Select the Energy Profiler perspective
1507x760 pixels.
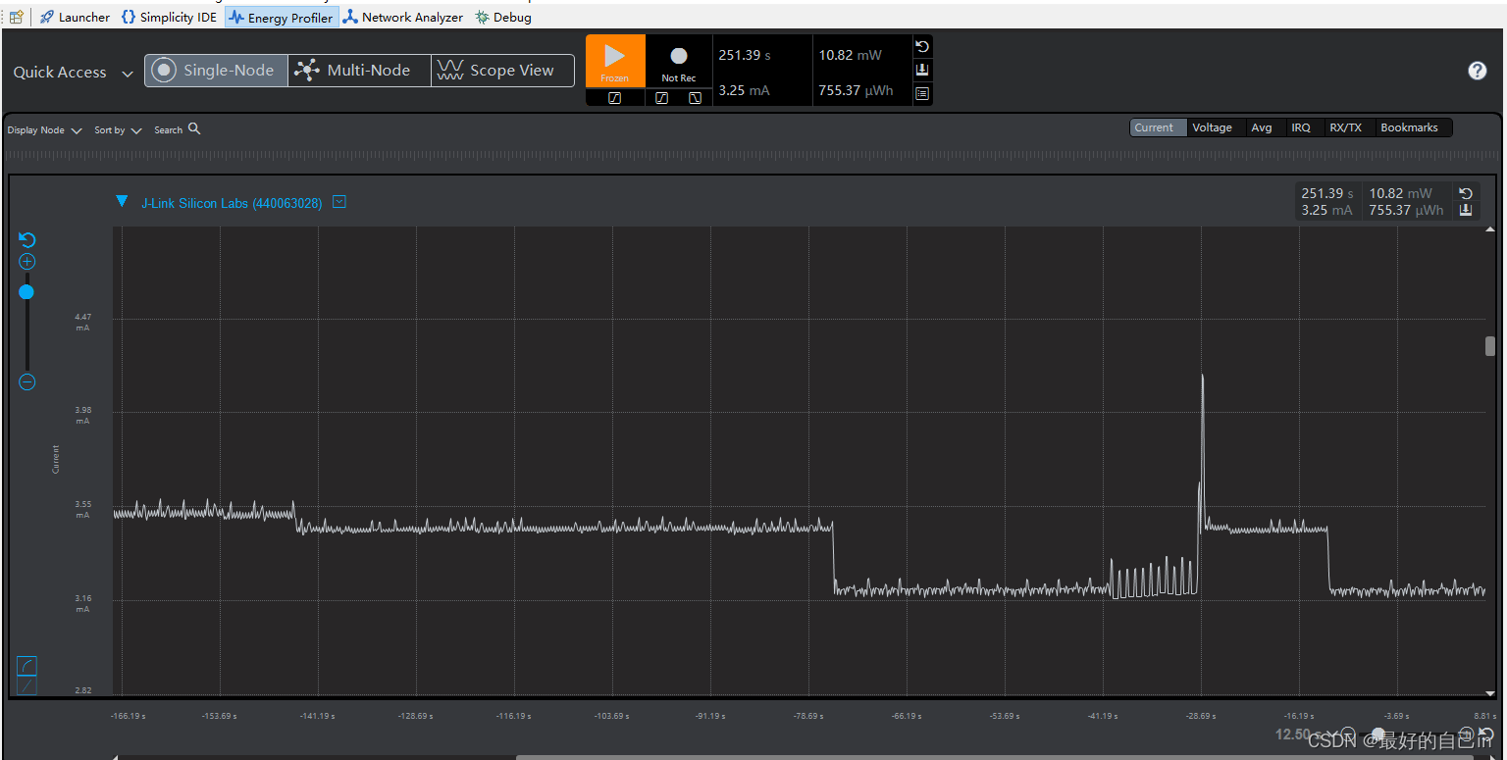click(x=282, y=17)
